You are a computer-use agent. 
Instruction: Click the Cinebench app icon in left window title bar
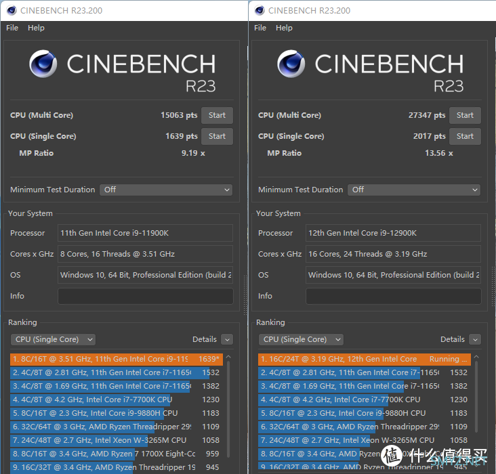pyautogui.click(x=12, y=10)
